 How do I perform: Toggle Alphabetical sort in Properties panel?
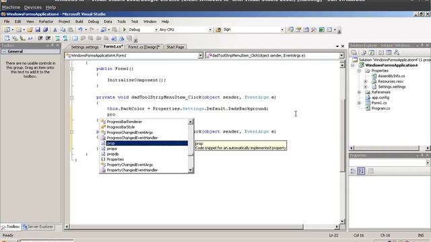pos(361,171)
